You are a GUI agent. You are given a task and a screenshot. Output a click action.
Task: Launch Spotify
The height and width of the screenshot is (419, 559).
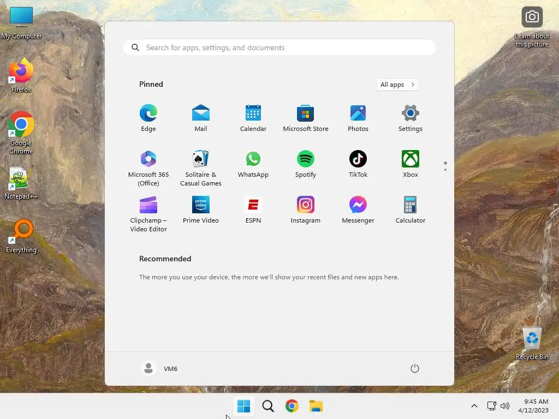306,164
